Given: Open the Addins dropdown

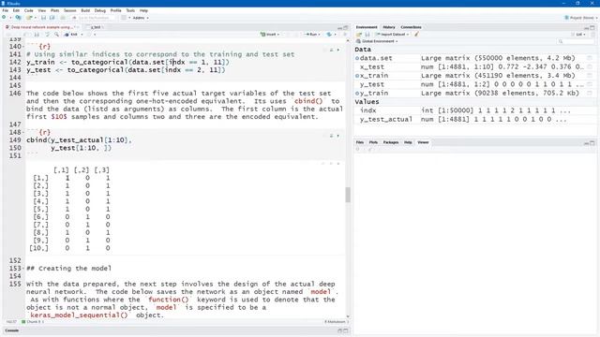Looking at the screenshot, I should [x=141, y=18].
